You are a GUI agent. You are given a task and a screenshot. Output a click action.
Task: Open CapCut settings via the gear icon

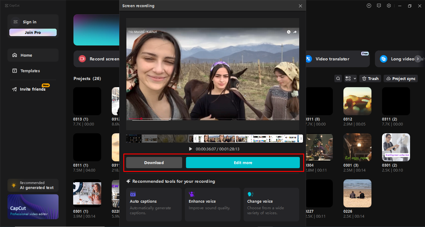(389, 5)
